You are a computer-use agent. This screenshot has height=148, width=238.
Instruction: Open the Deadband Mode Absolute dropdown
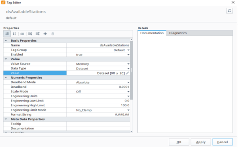(x=129, y=82)
